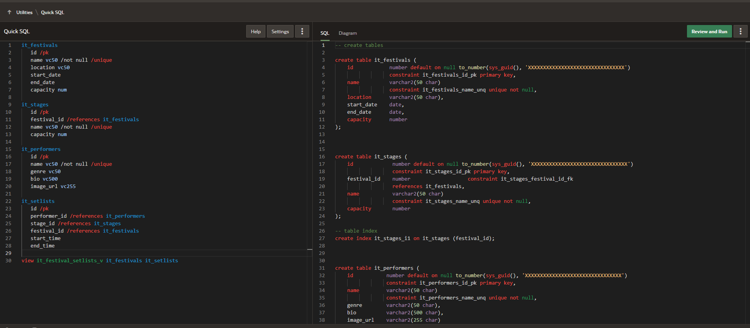Image resolution: width=750 pixels, height=328 pixels.
Task: Click Review and Run button
Action: (x=709, y=31)
